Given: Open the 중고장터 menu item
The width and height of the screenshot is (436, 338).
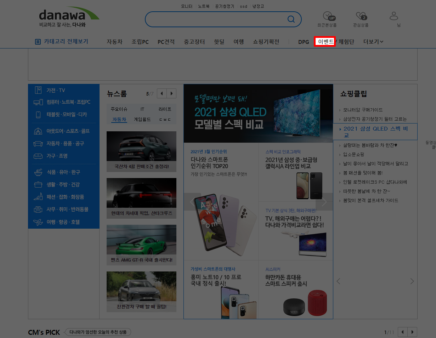Looking at the screenshot, I should tap(194, 42).
